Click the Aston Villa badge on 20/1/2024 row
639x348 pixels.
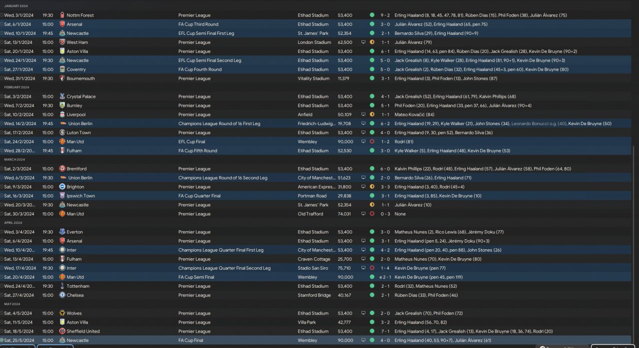coord(62,51)
